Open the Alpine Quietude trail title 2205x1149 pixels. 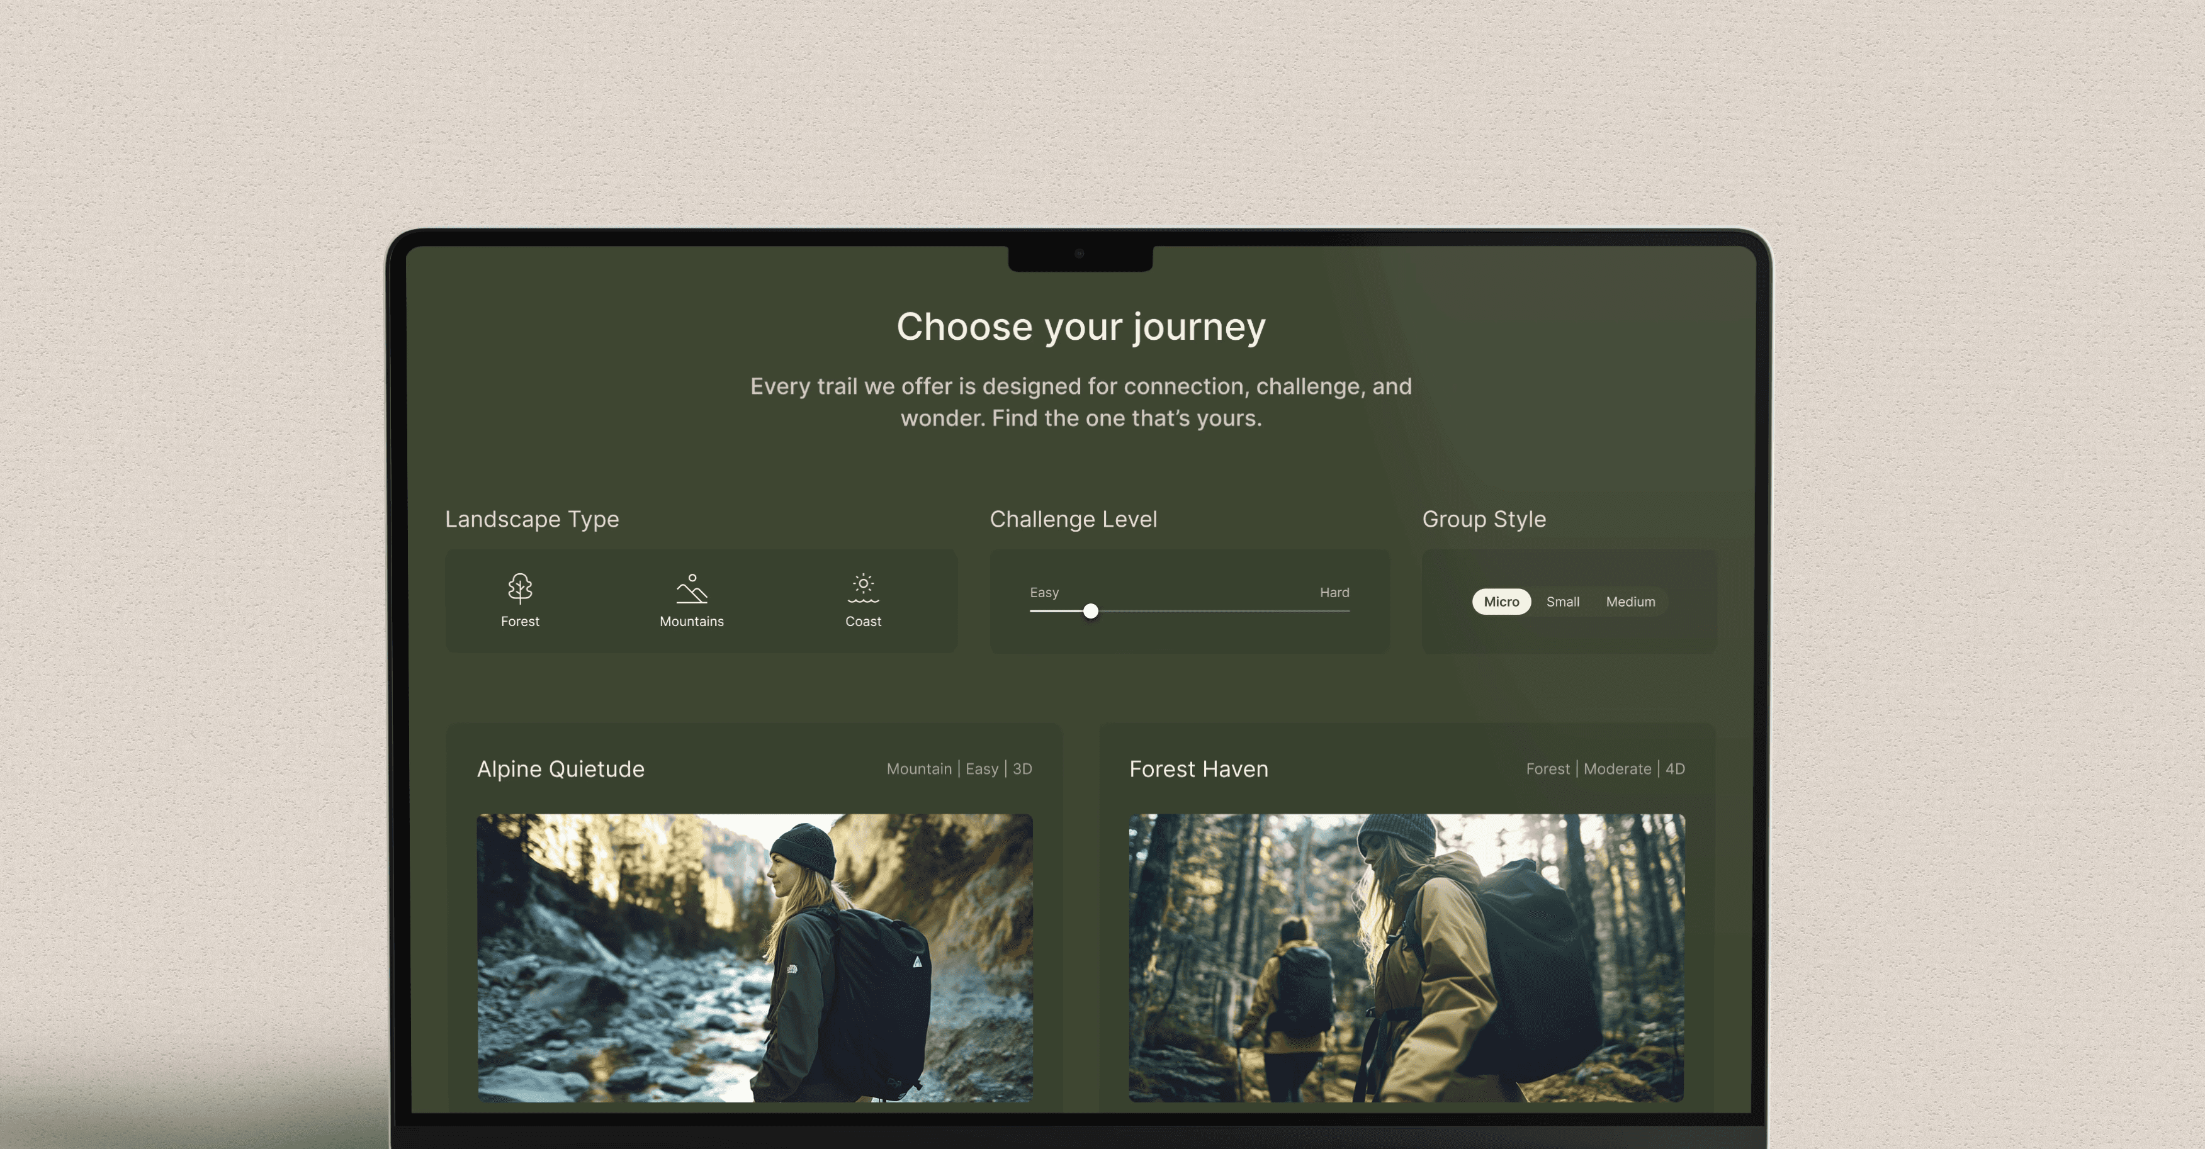click(561, 769)
